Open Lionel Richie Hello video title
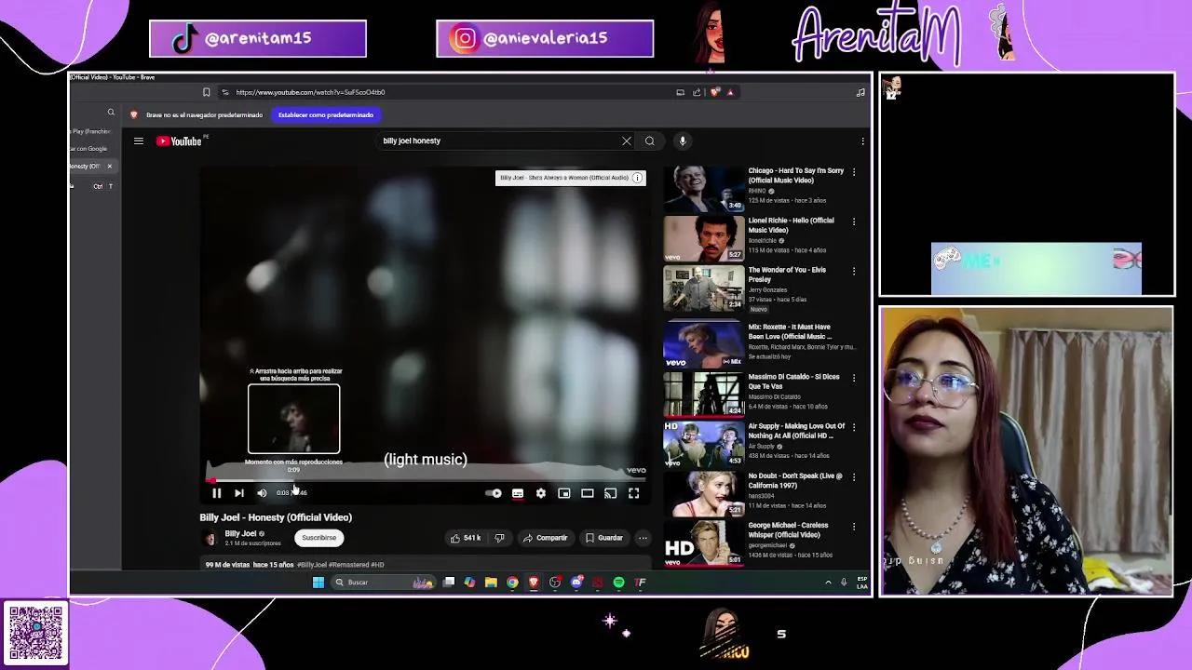Screen dimensions: 1192x670 click(x=792, y=225)
